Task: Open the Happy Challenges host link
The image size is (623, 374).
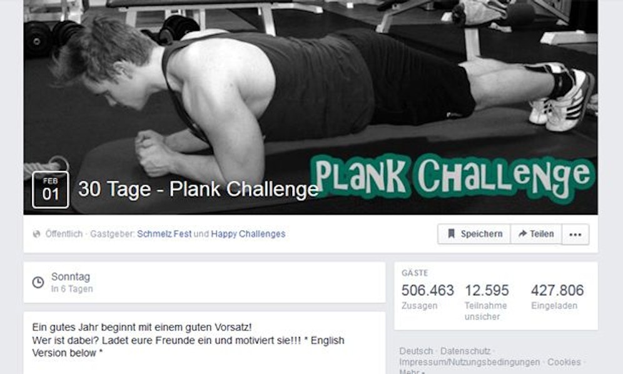Action: (x=248, y=234)
